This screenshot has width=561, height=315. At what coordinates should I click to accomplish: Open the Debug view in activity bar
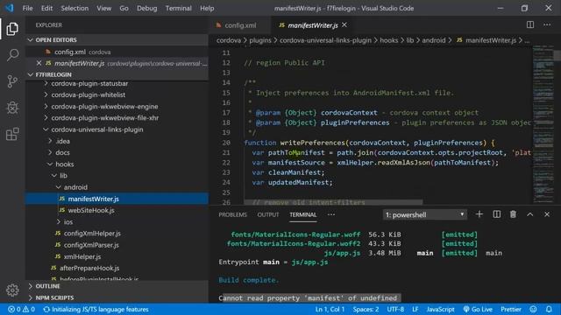[12, 108]
